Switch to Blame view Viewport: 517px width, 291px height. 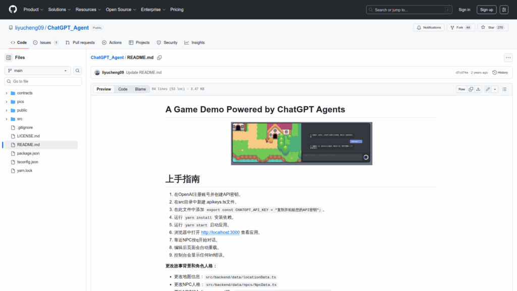pos(140,89)
